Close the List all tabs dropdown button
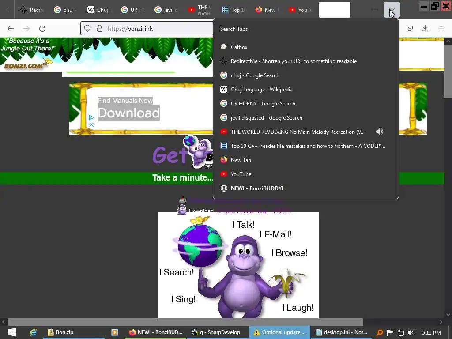 pos(392,10)
